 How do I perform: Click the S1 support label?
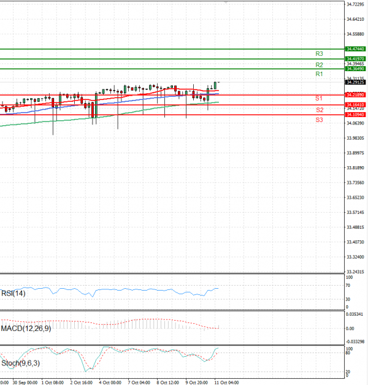pos(319,99)
